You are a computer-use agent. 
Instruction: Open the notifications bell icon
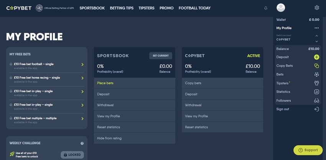(266, 8)
